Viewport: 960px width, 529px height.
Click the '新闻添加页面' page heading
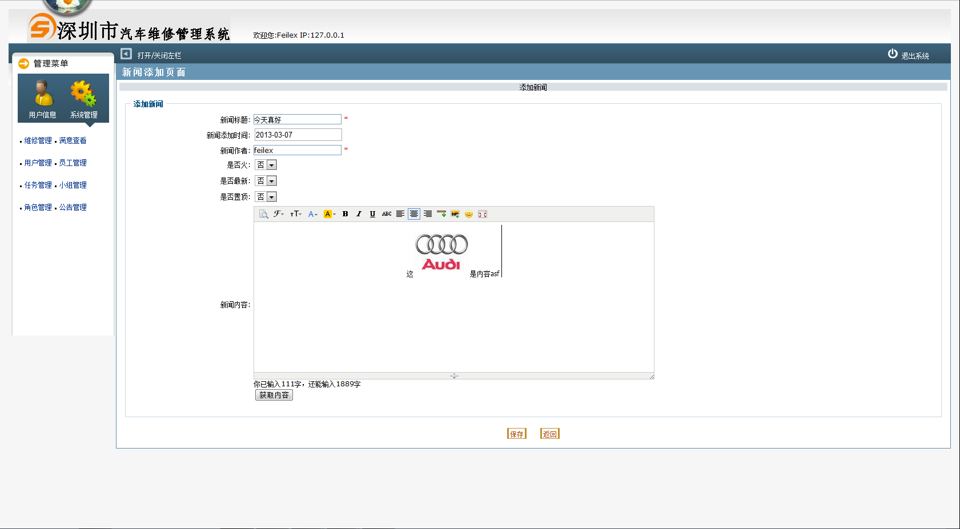coord(154,72)
